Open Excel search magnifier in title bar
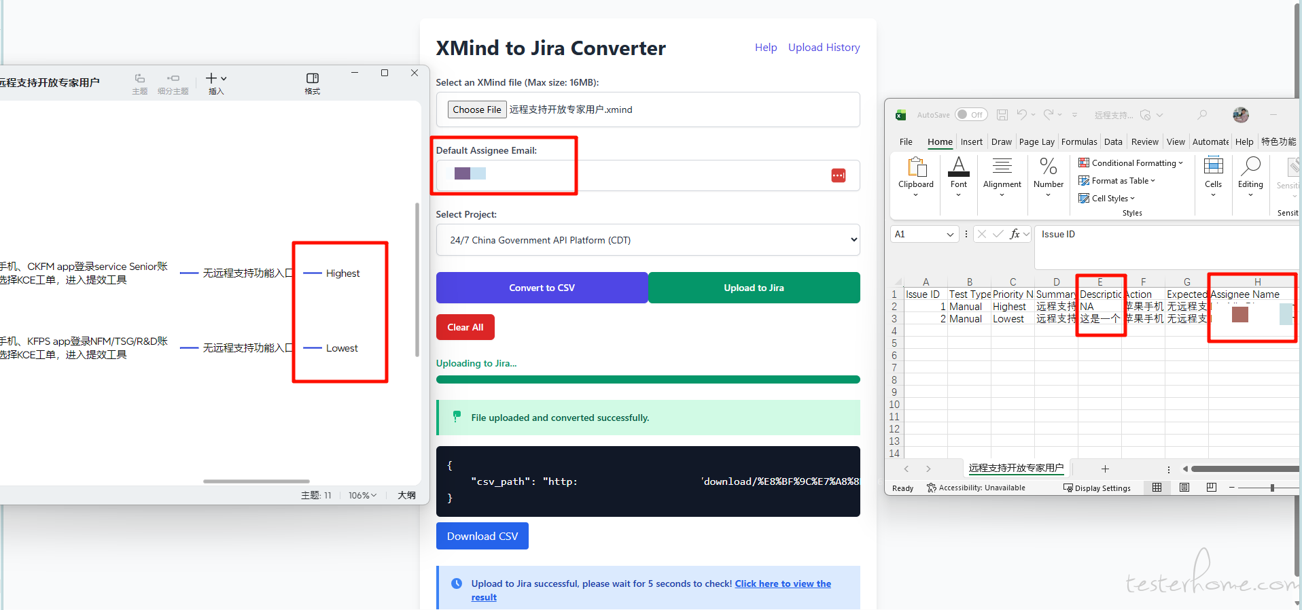Viewport: 1302px width, 610px height. (1202, 115)
